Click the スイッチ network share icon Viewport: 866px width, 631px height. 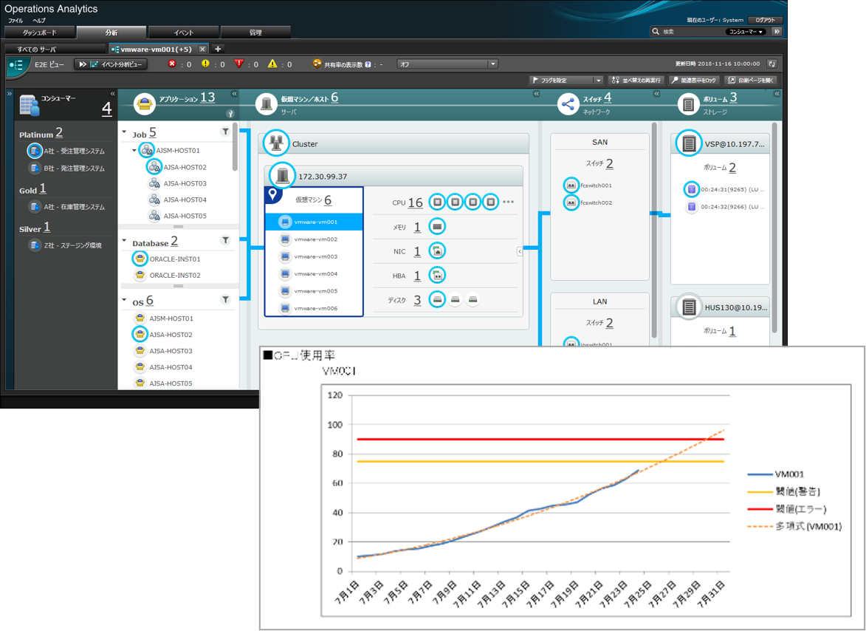click(568, 104)
